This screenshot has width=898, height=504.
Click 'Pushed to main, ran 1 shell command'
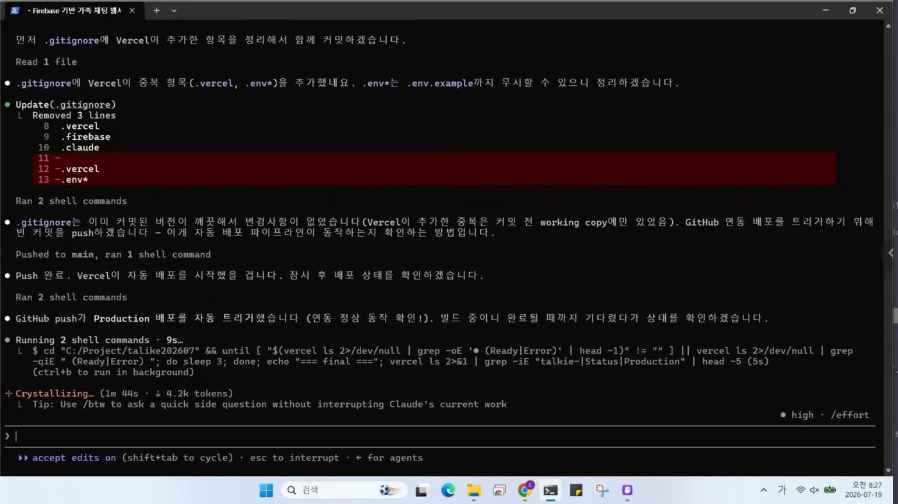[113, 255]
